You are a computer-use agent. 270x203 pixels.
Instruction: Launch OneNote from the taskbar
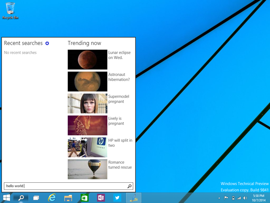tap(101, 198)
